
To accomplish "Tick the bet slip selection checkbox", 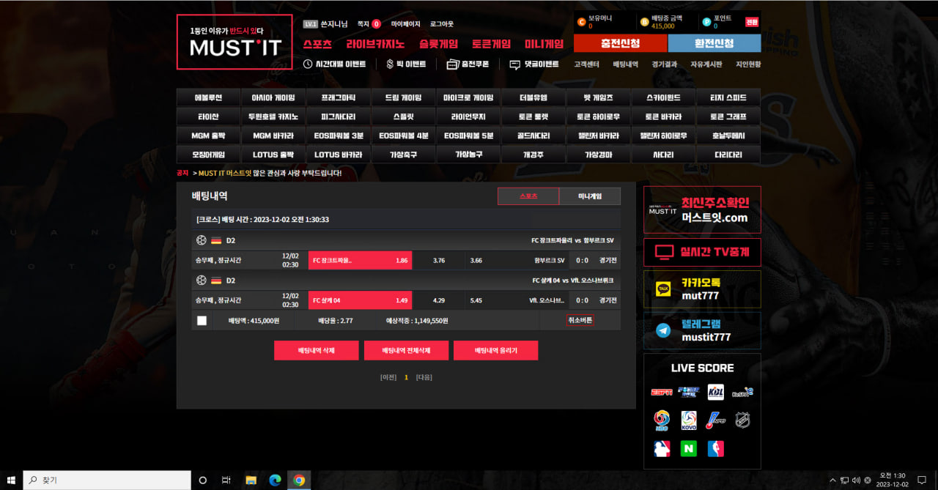I will [202, 321].
